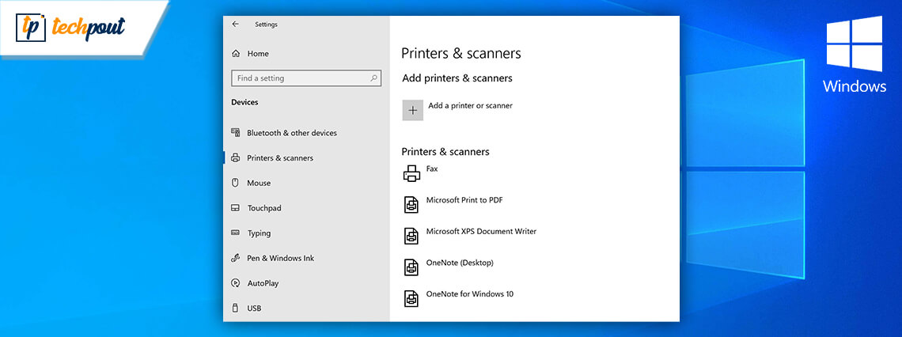Screen dimensions: 902x337
Task: Click the OneNote for Windows 10 icon
Action: [x=411, y=298]
